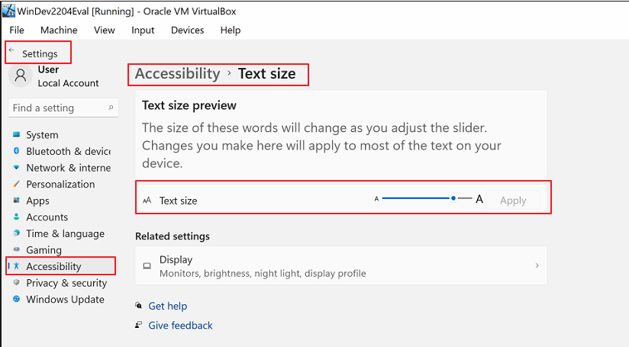Open the Devices menu

[x=187, y=31]
